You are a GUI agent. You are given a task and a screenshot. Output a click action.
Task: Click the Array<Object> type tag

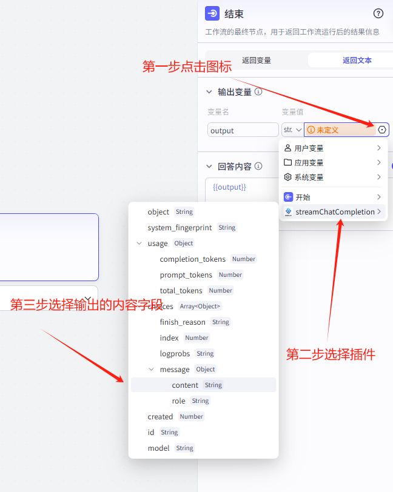pyautogui.click(x=200, y=306)
